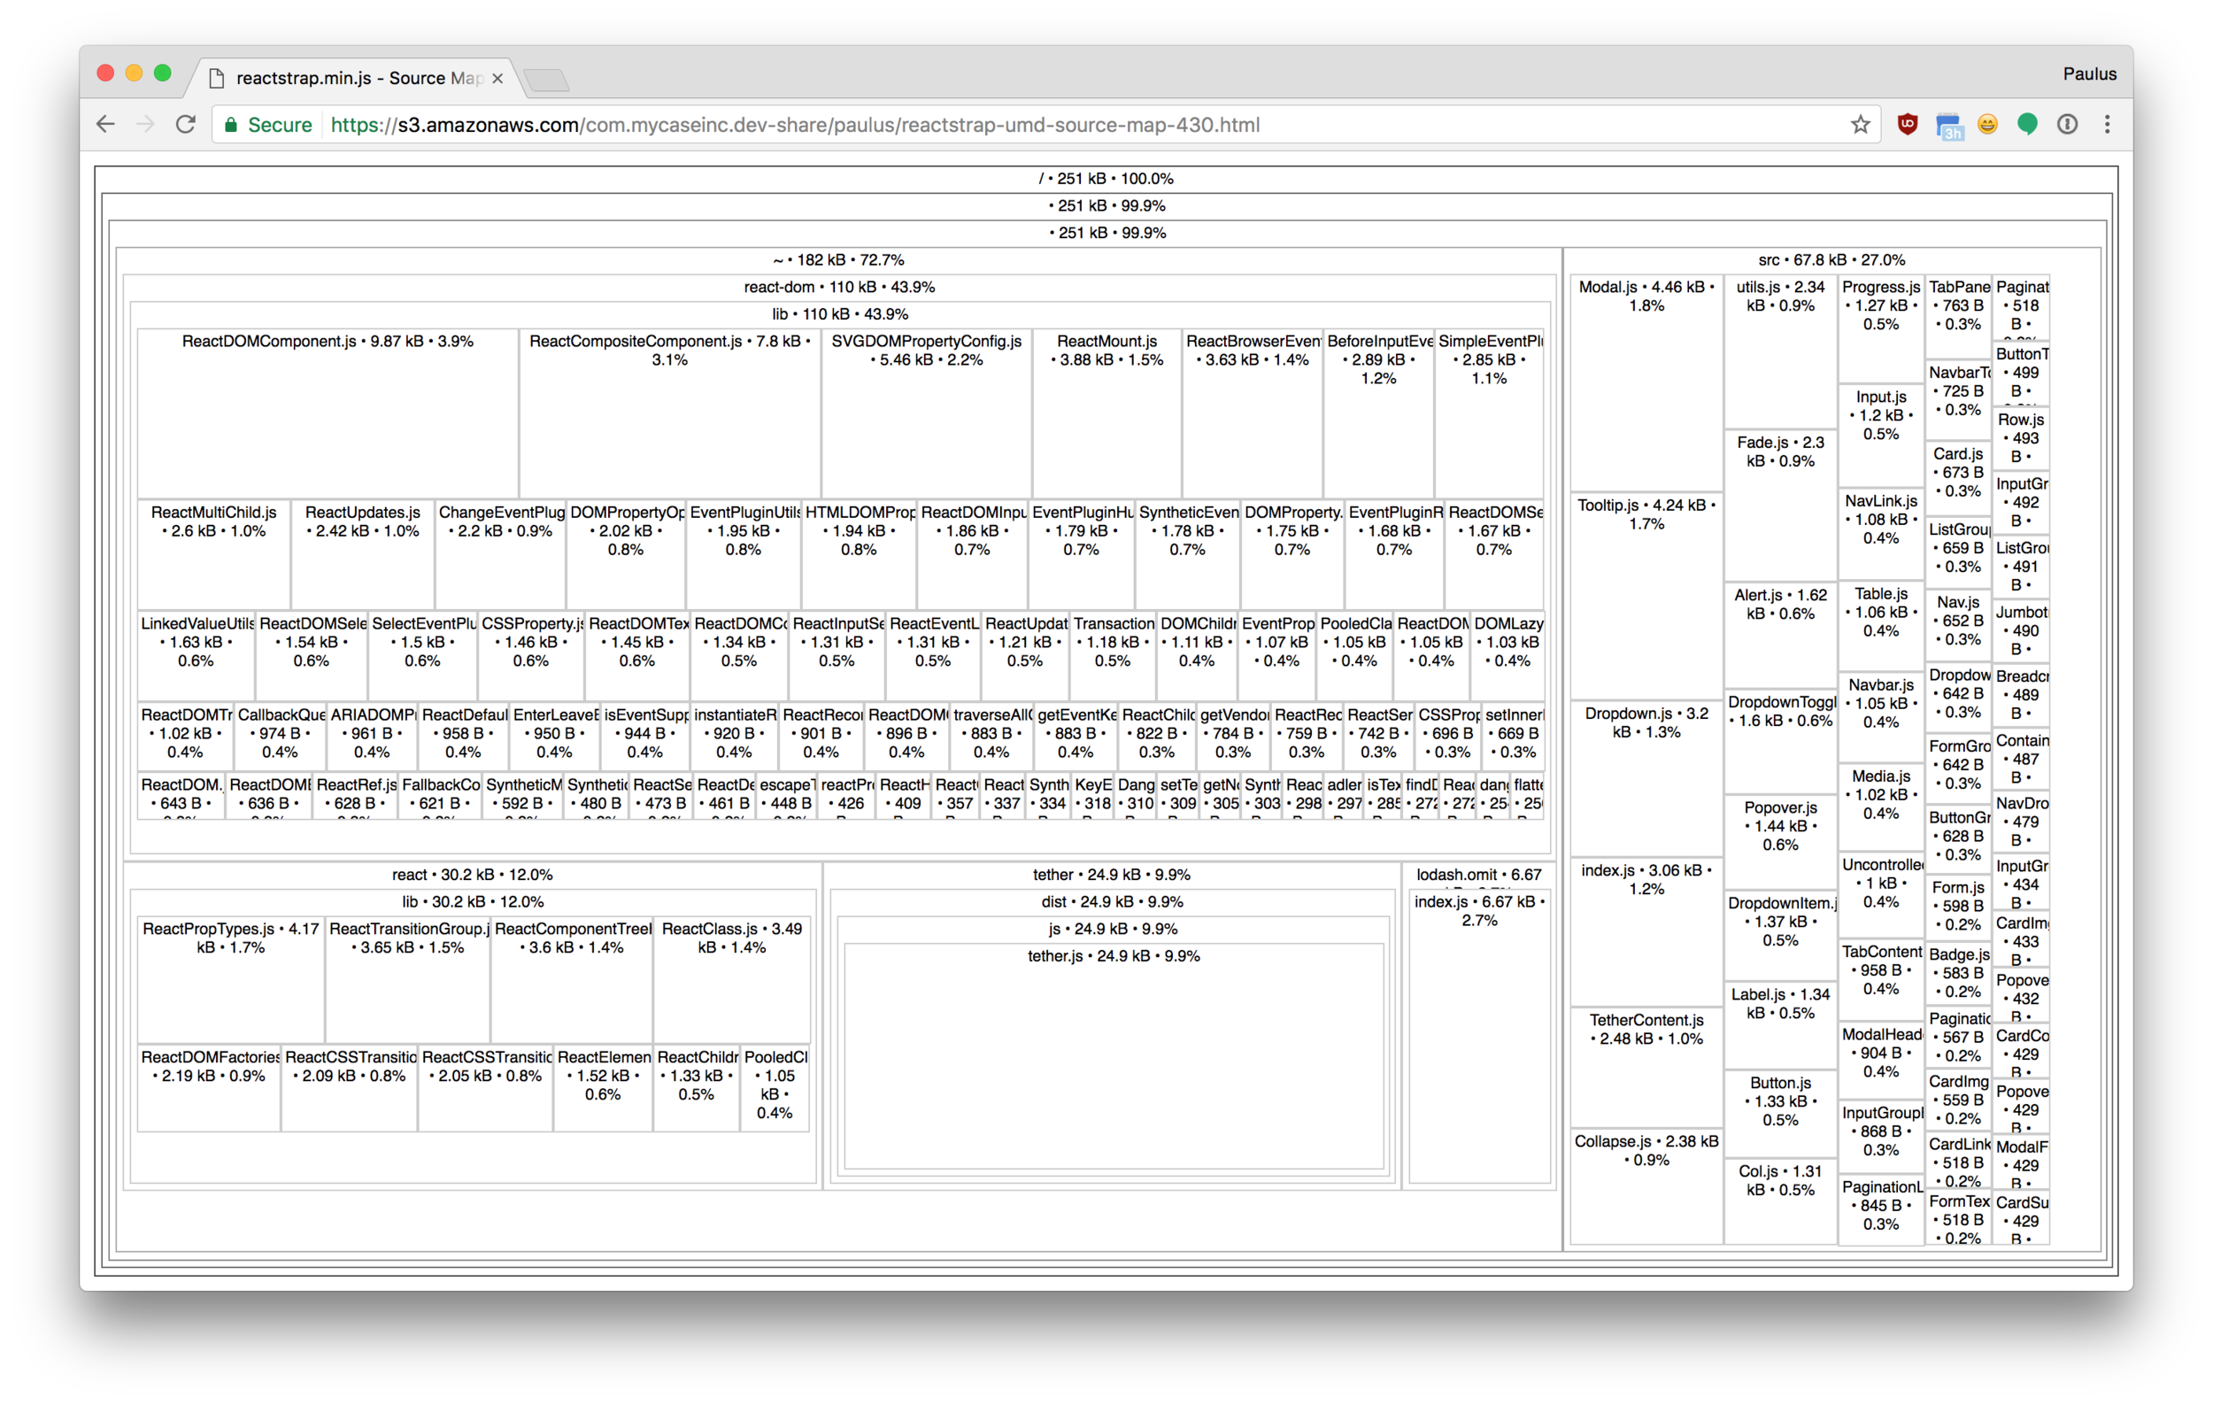This screenshot has height=1405, width=2213.
Task: Open the Chrome three-dot menu
Action: 2109,124
